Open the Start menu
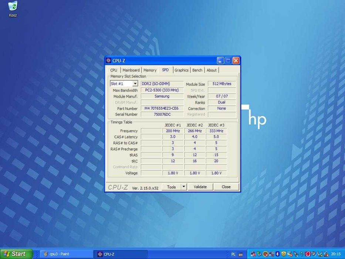This screenshot has width=345, height=259. click(x=17, y=254)
